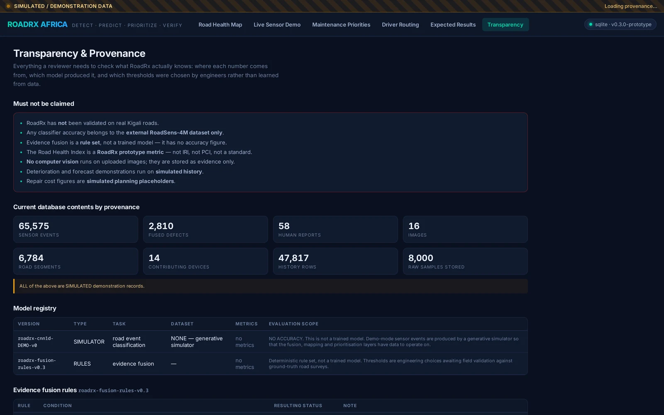The height and width of the screenshot is (415, 664).
Task: Click the DATASET column header
Action: click(182, 324)
